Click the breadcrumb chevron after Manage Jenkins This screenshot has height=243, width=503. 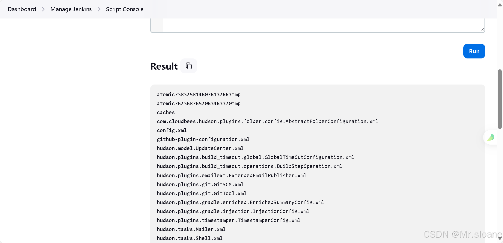[x=99, y=9]
